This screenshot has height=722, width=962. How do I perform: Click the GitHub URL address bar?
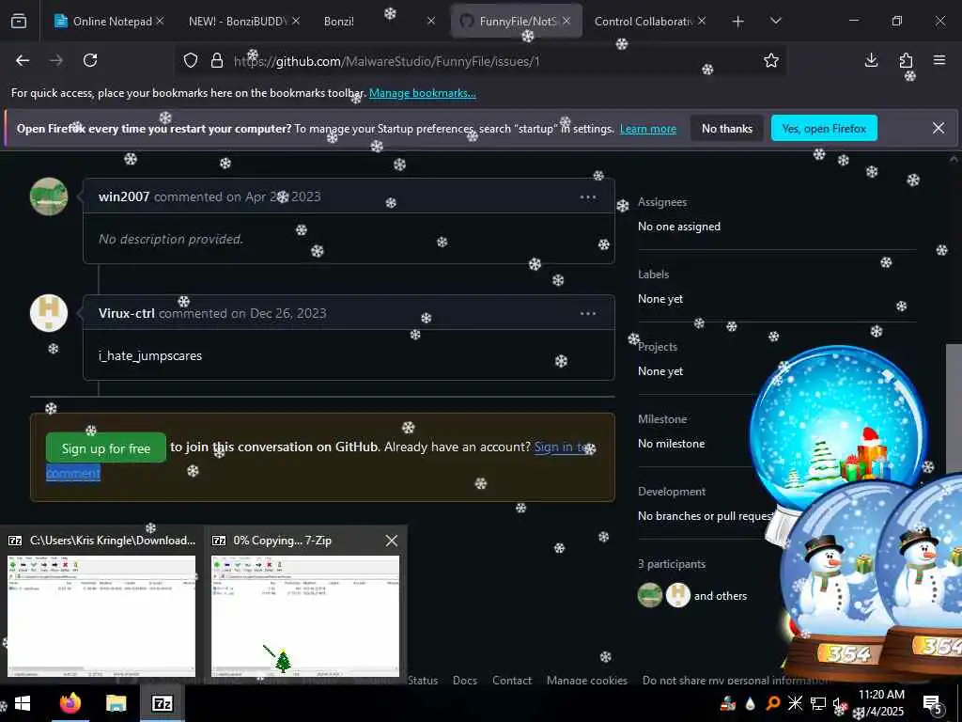(478, 61)
